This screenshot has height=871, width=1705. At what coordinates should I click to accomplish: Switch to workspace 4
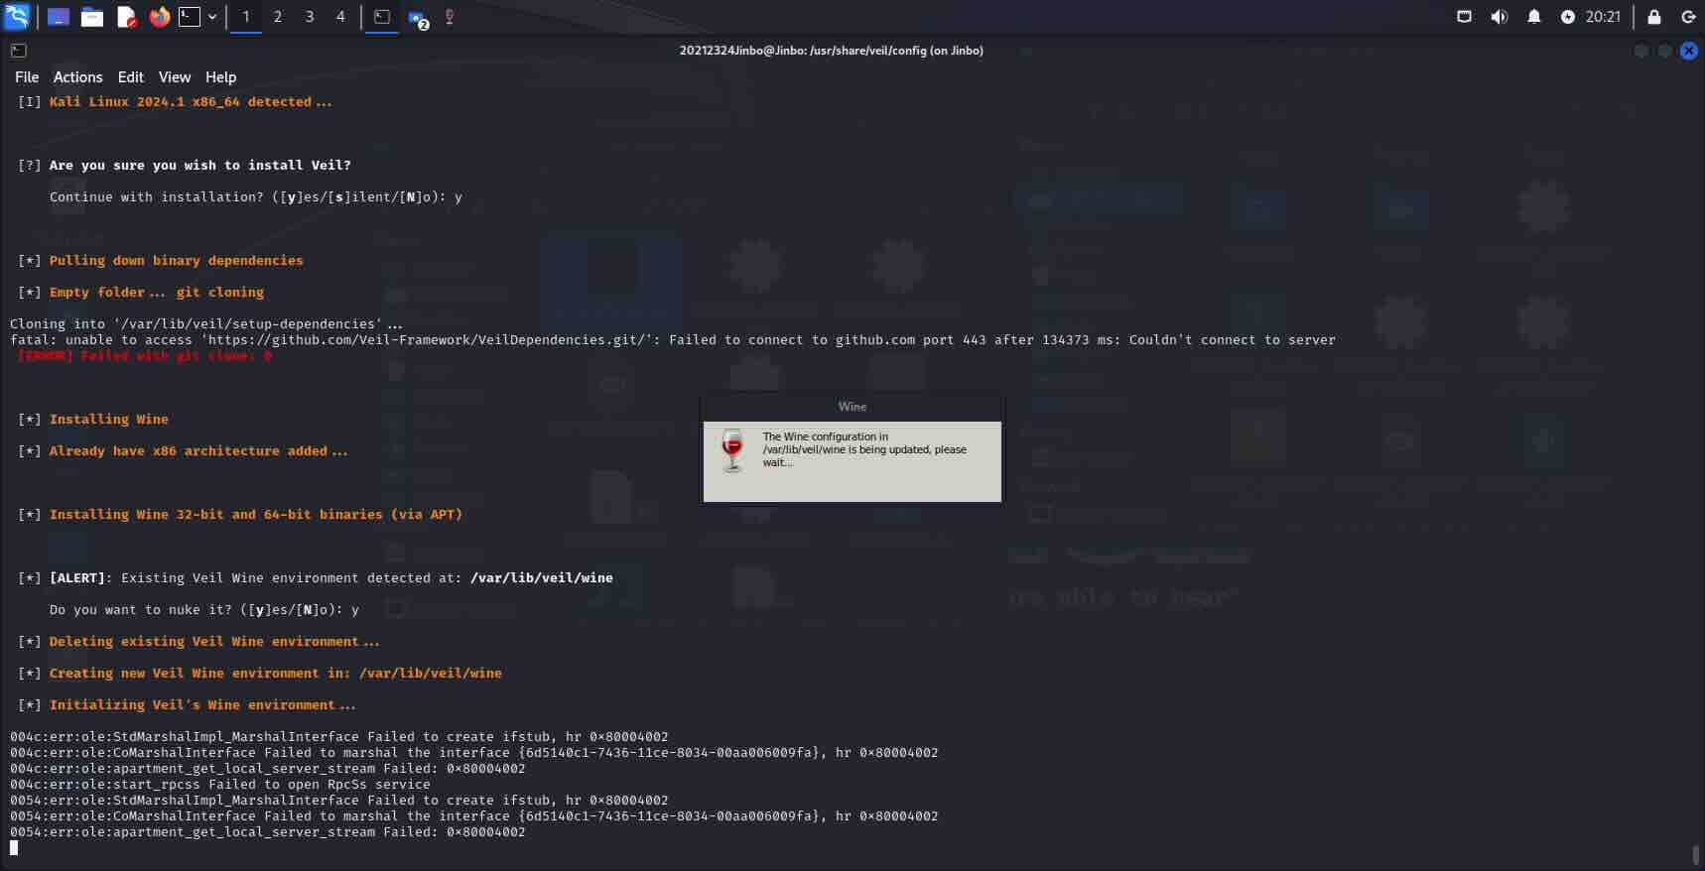coord(340,17)
